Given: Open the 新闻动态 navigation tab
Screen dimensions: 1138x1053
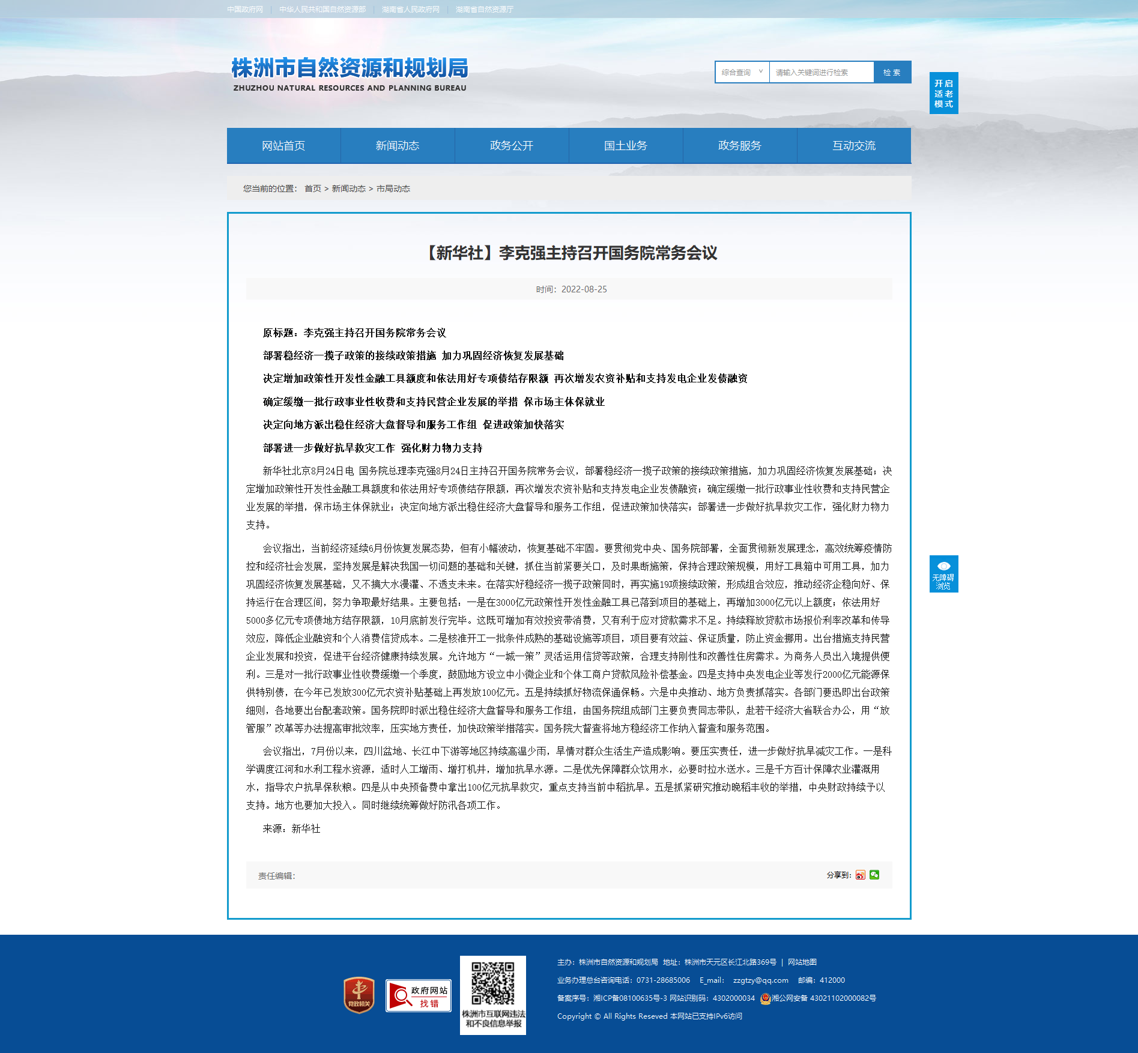Looking at the screenshot, I should click(398, 145).
